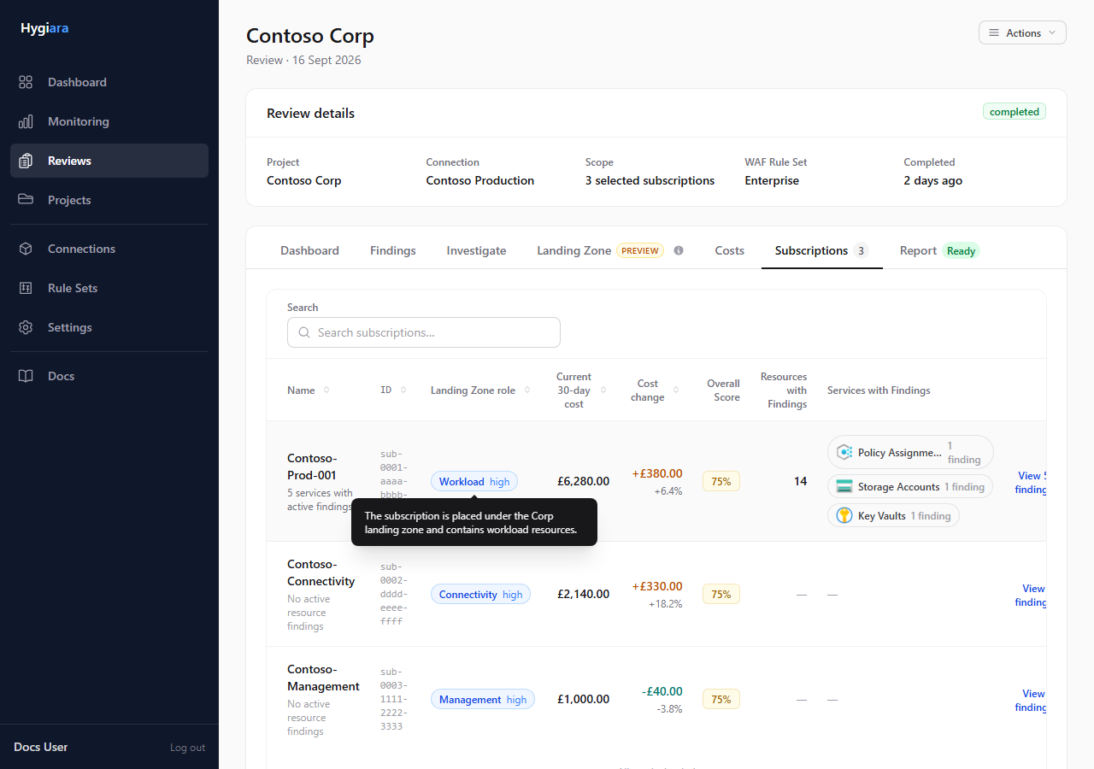Click the Dashboard grid icon in sidebar
Screen dimensions: 1094x769
(26, 82)
